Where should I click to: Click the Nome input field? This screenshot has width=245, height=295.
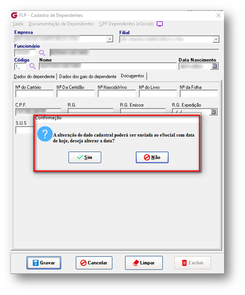click(x=108, y=66)
